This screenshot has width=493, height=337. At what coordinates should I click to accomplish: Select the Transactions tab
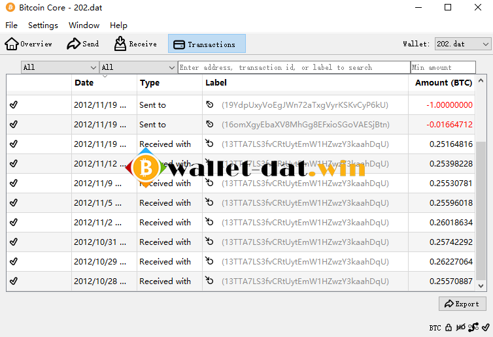click(207, 44)
